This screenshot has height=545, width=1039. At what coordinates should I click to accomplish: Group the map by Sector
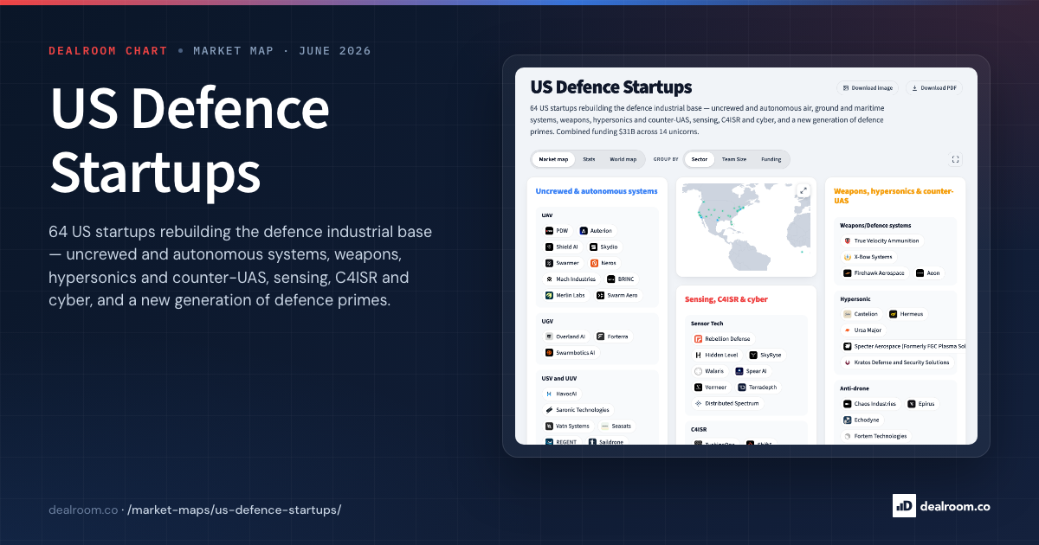[x=700, y=159]
